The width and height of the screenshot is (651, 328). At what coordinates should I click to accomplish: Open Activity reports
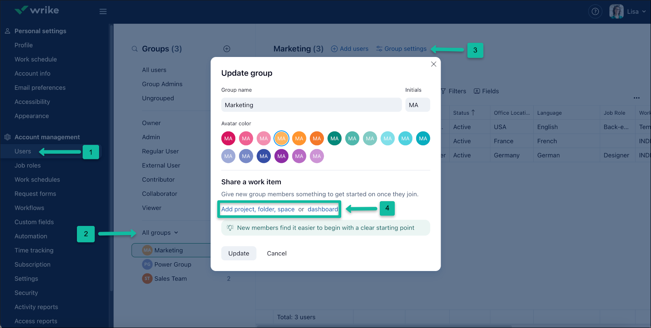36,307
